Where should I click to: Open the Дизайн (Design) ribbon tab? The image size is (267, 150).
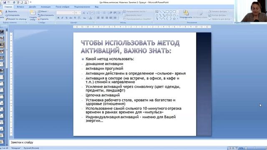tap(33, 7)
